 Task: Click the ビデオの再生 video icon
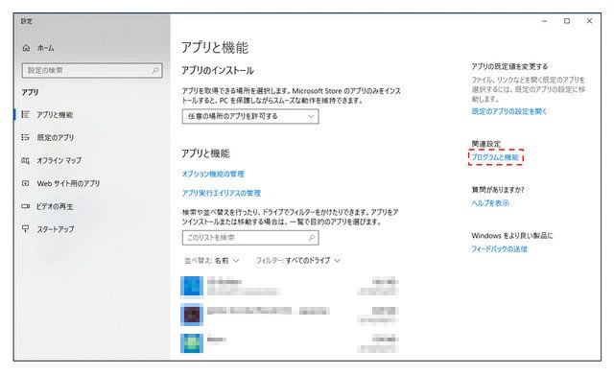click(x=26, y=206)
